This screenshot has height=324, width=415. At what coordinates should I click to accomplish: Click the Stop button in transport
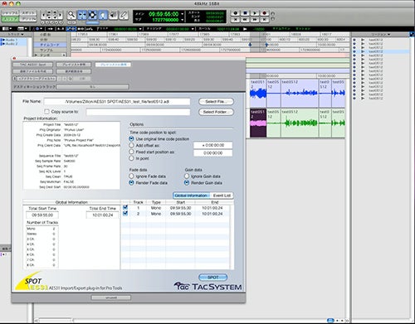point(245,13)
